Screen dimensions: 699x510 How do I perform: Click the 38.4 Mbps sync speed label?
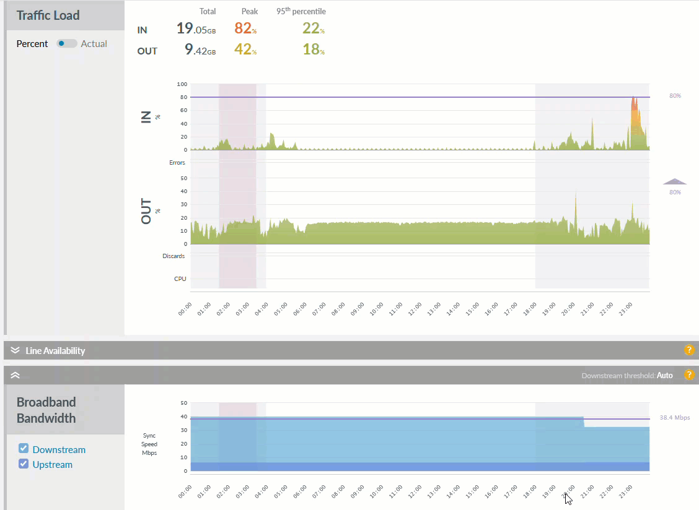(x=675, y=417)
